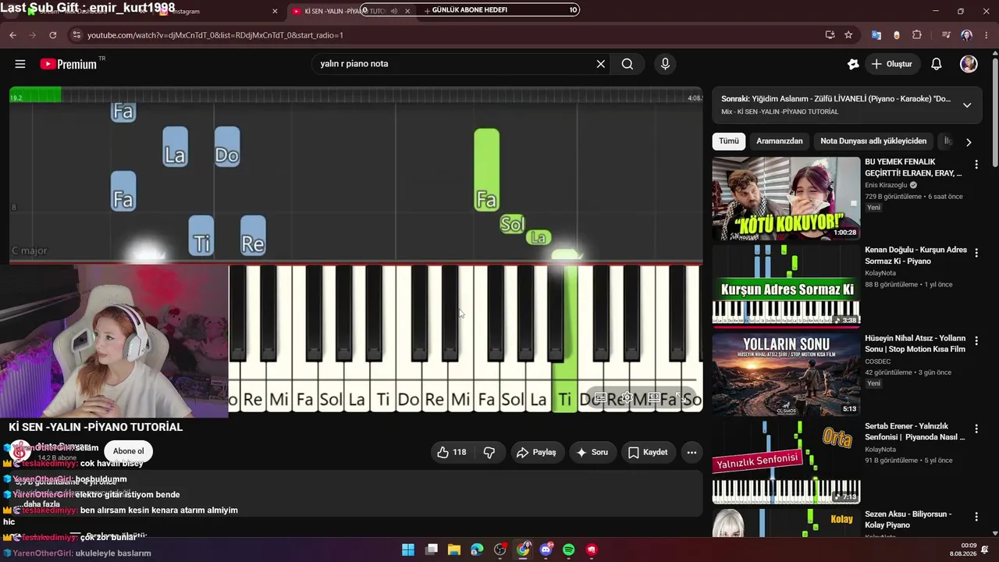Open Microsoft Edge from the taskbar
The height and width of the screenshot is (562, 999).
pos(477,550)
